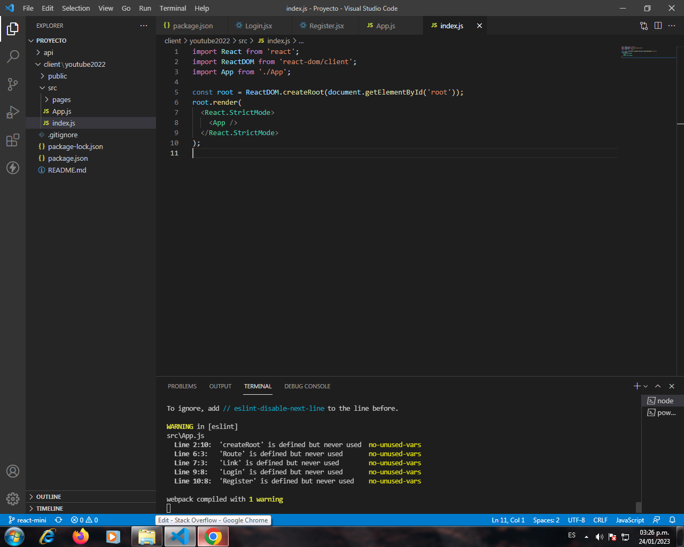The height and width of the screenshot is (547, 684).
Task: Open README.md in explorer
Action: pyautogui.click(x=91, y=170)
